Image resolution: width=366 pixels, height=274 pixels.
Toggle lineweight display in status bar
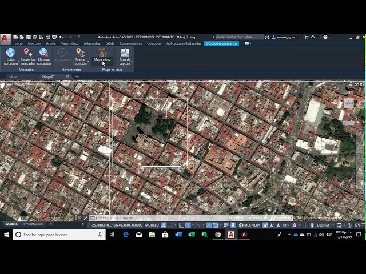[x=226, y=225]
